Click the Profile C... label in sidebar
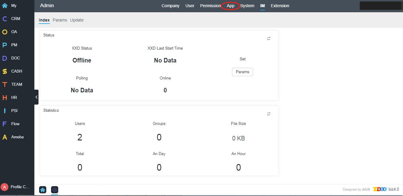Screen dimensions: 403x196 pyautogui.click(x=20, y=187)
